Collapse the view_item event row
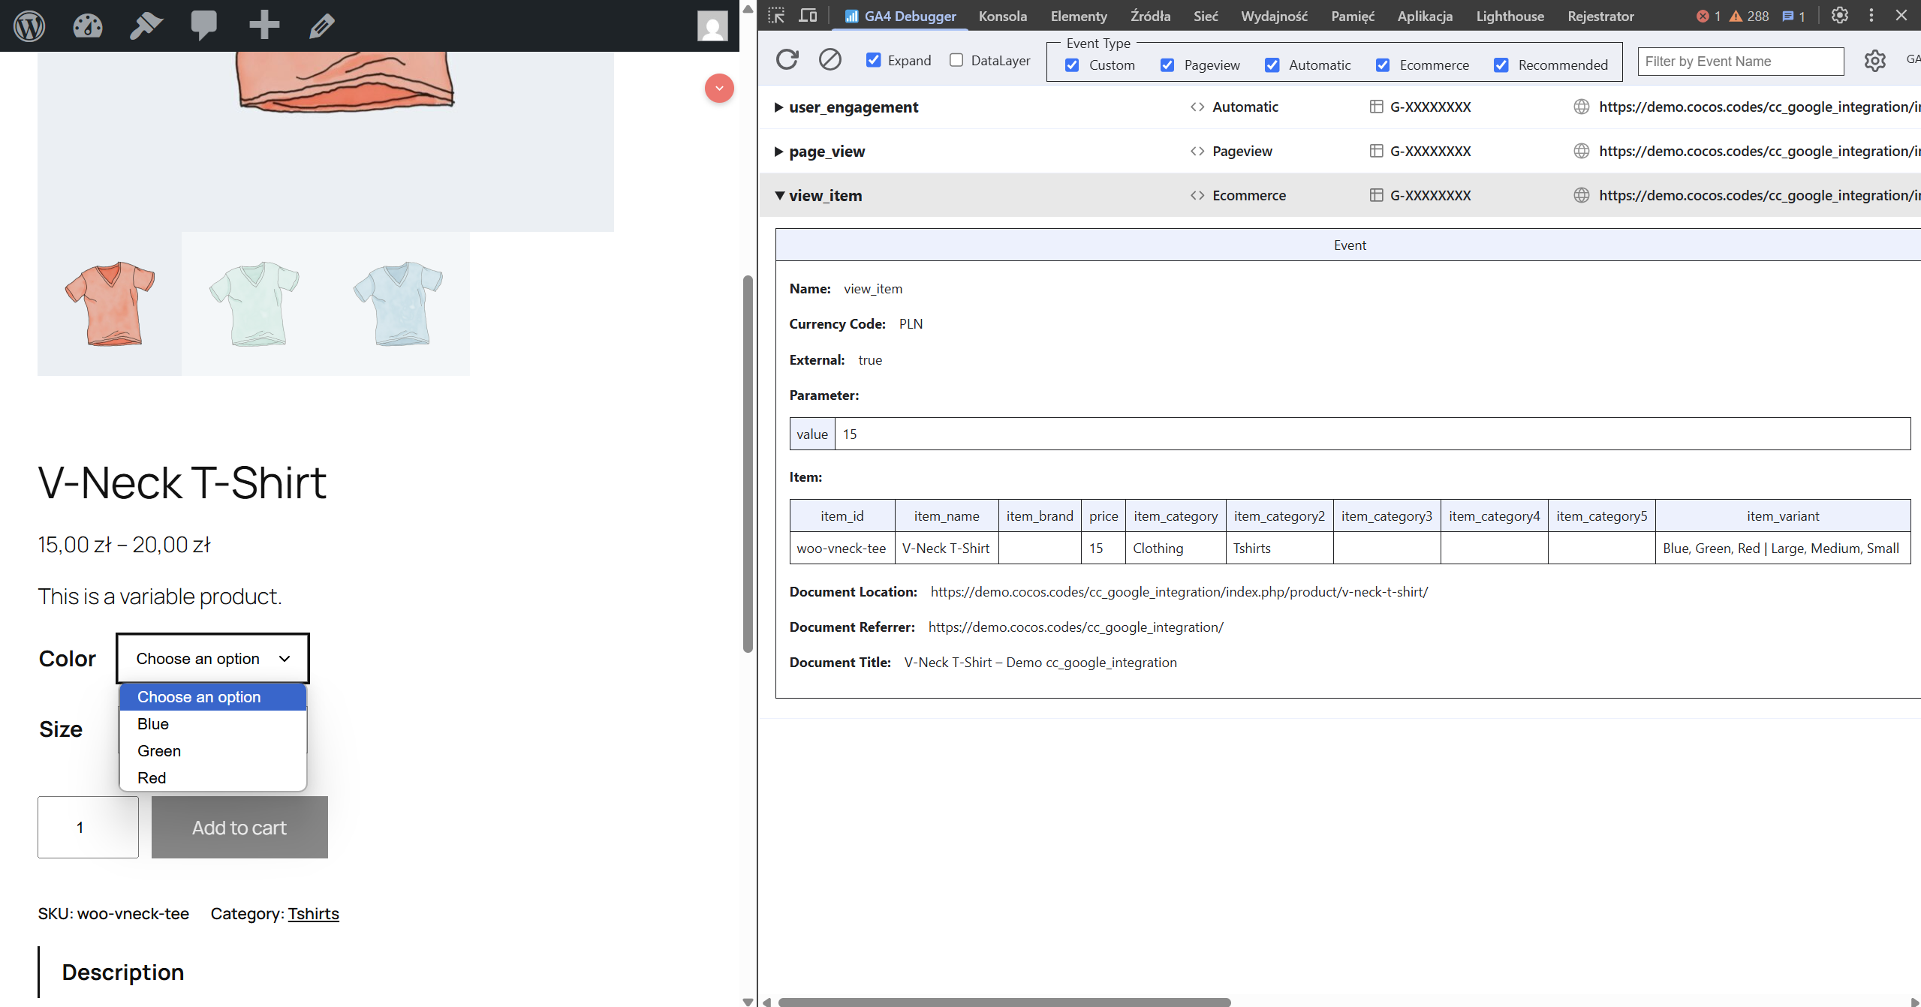The width and height of the screenshot is (1921, 1007). 779,196
